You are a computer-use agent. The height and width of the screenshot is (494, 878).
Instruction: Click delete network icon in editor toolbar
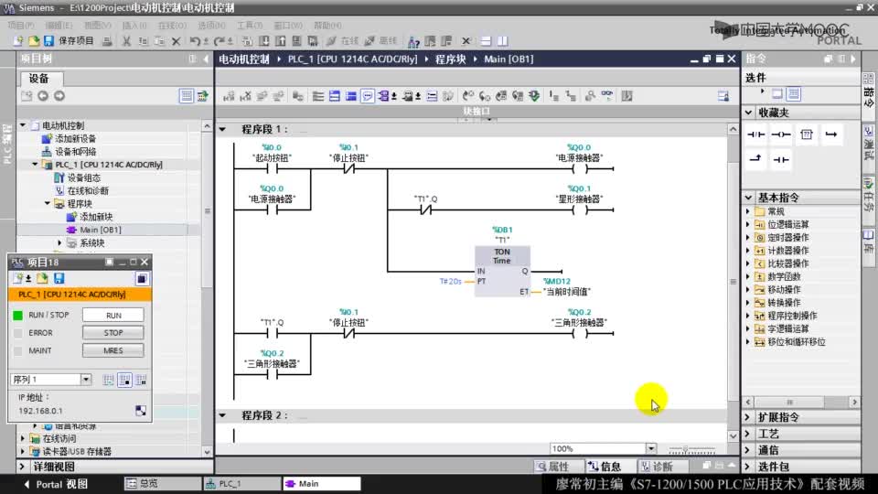245,96
